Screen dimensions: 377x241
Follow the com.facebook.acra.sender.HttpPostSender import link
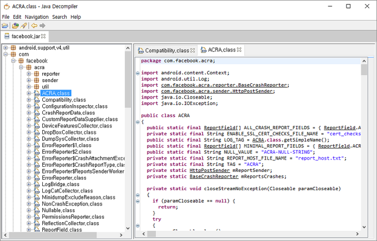click(217, 91)
